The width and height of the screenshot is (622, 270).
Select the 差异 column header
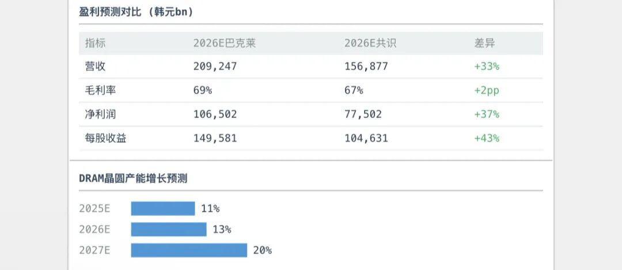click(x=484, y=43)
